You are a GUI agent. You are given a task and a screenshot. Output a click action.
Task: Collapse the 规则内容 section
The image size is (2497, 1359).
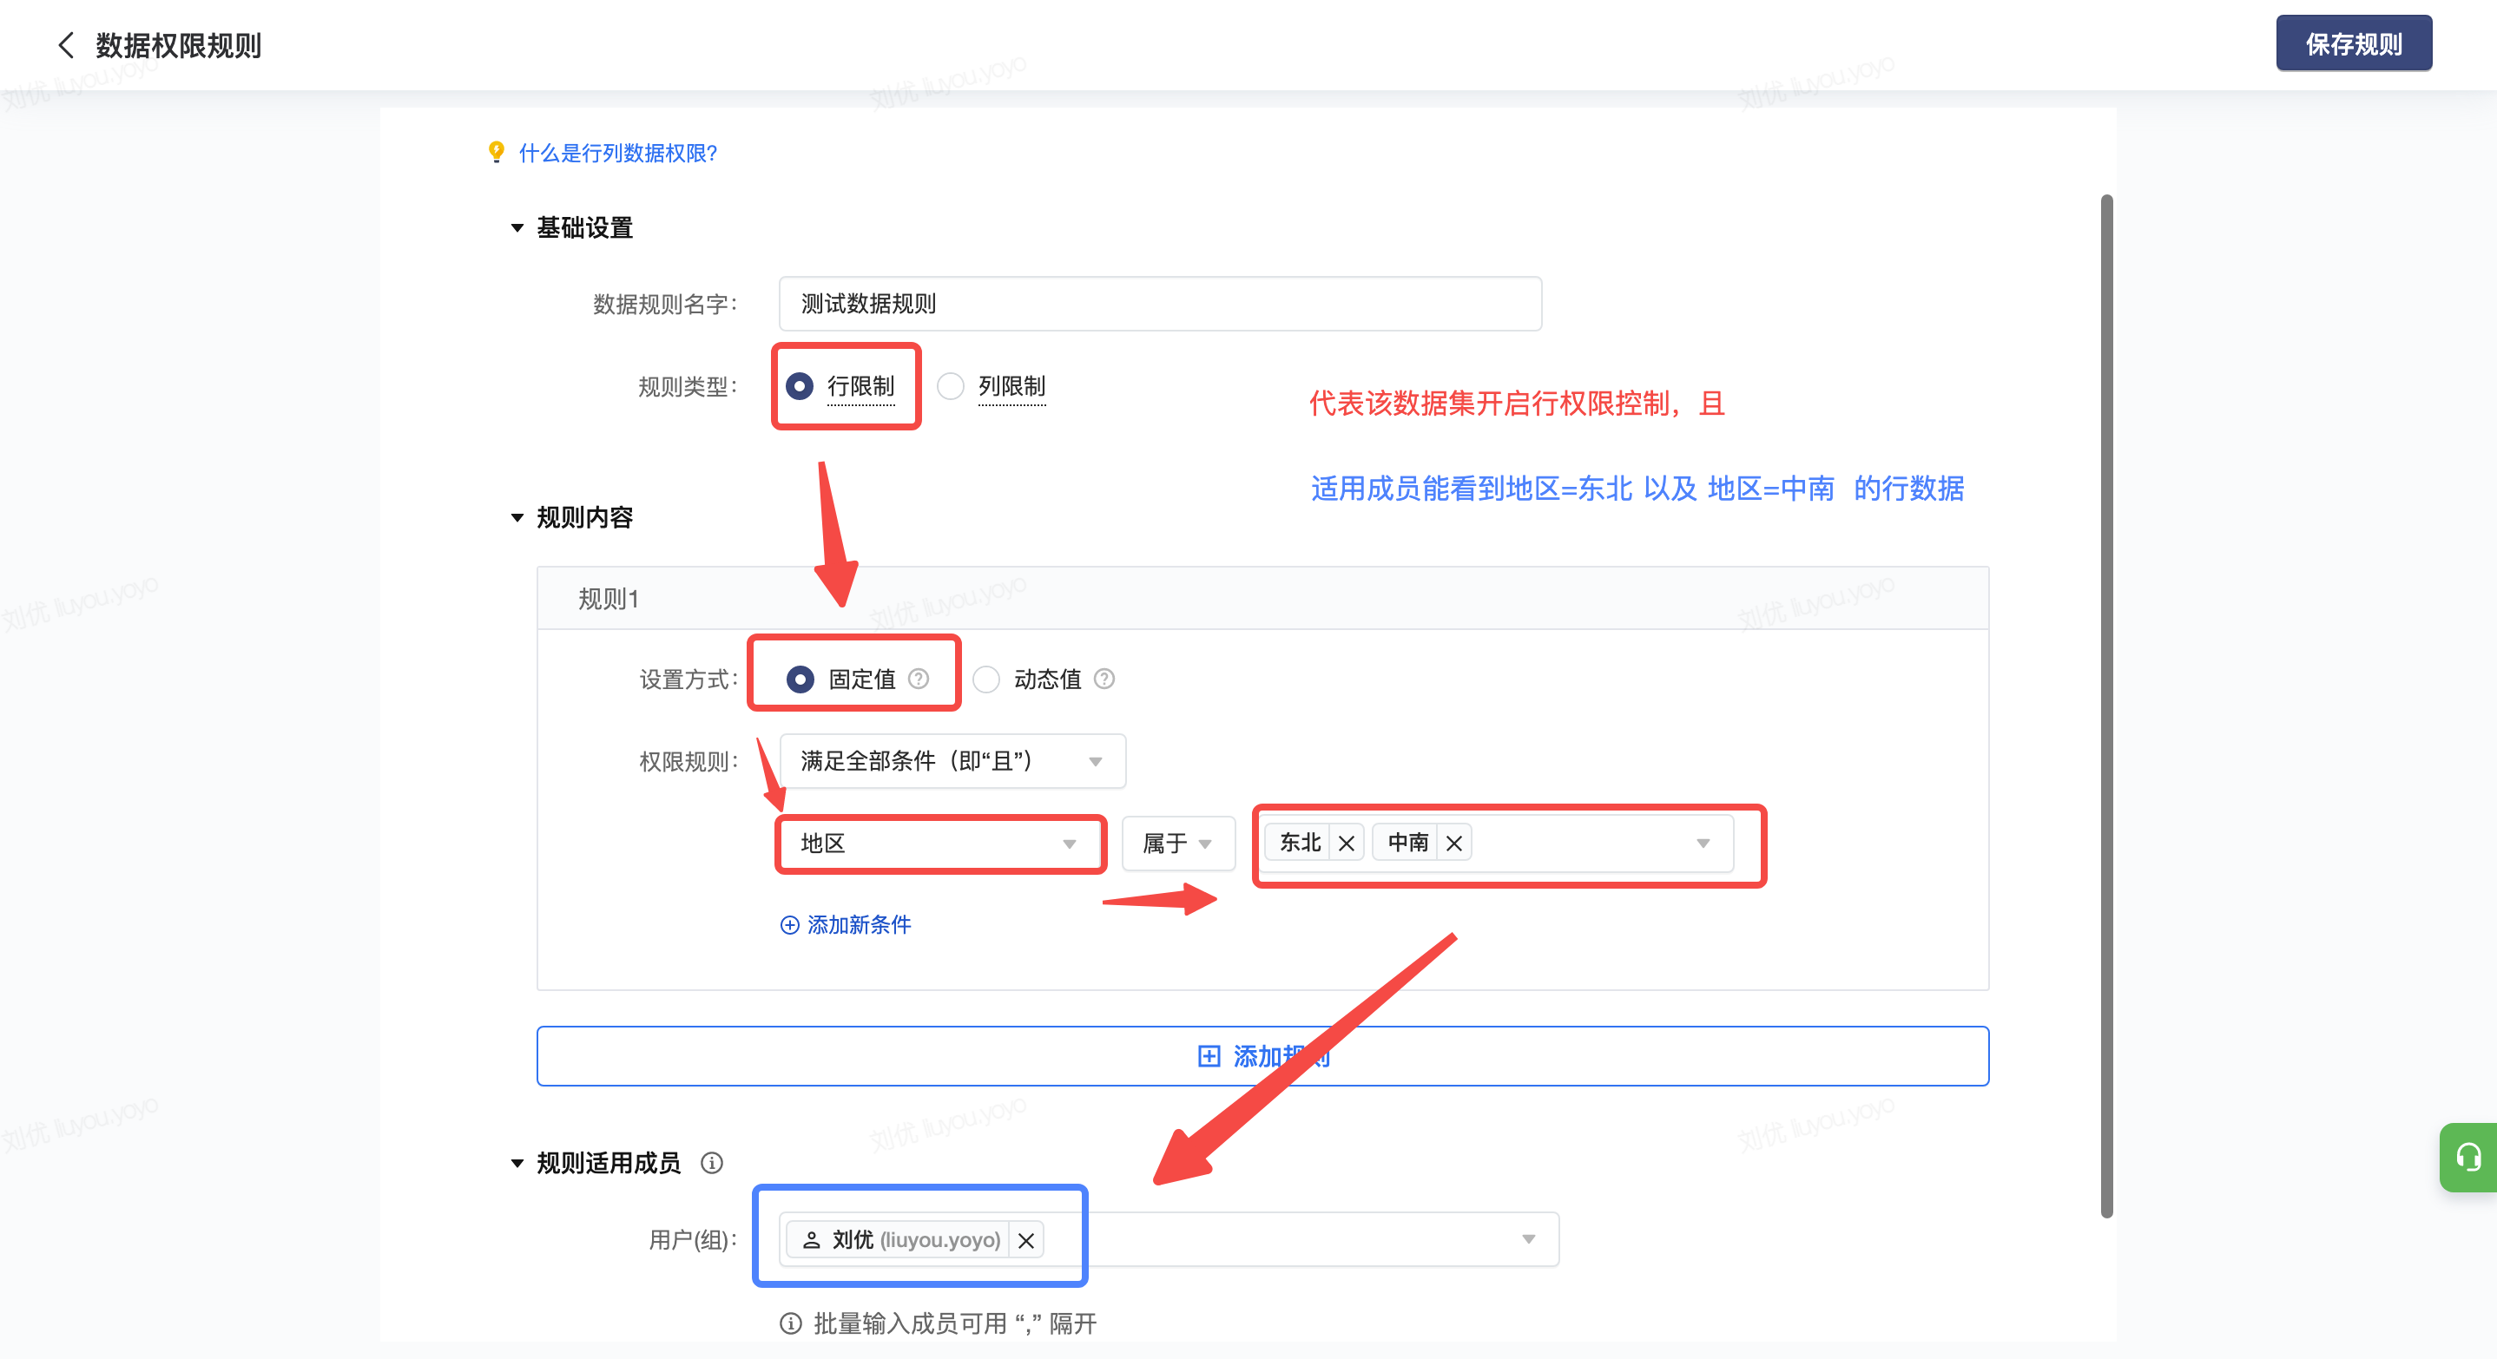[x=517, y=517]
